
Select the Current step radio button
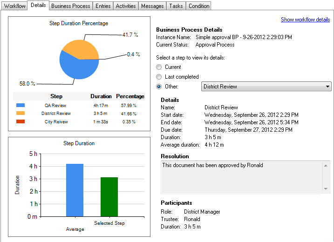(159, 67)
